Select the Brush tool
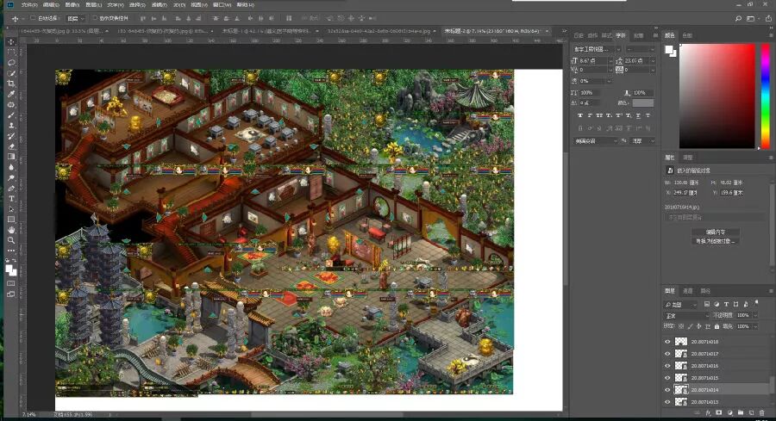Viewport: 776px width, 421px height. coord(11,115)
